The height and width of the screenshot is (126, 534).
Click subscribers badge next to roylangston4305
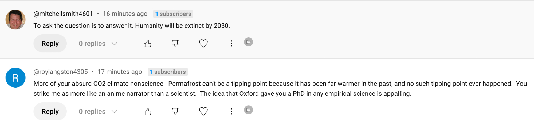168,72
